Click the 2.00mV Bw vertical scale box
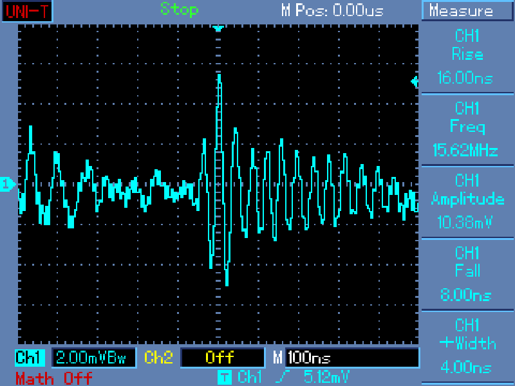Image resolution: width=515 pixels, height=386 pixels. pyautogui.click(x=93, y=358)
